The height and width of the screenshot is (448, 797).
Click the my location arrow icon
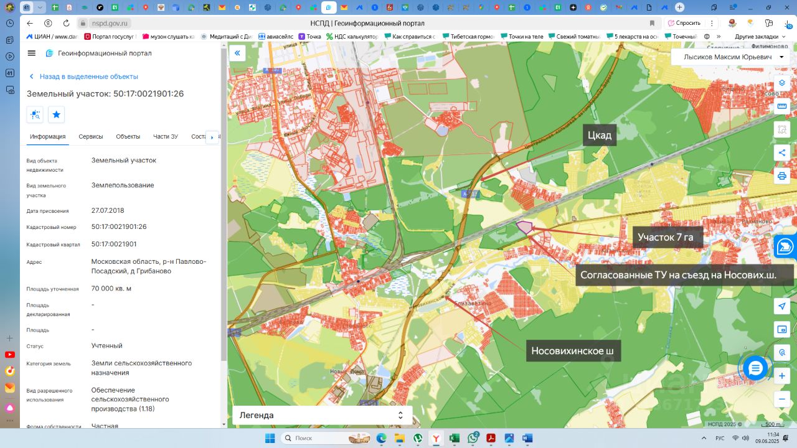pyautogui.click(x=782, y=306)
